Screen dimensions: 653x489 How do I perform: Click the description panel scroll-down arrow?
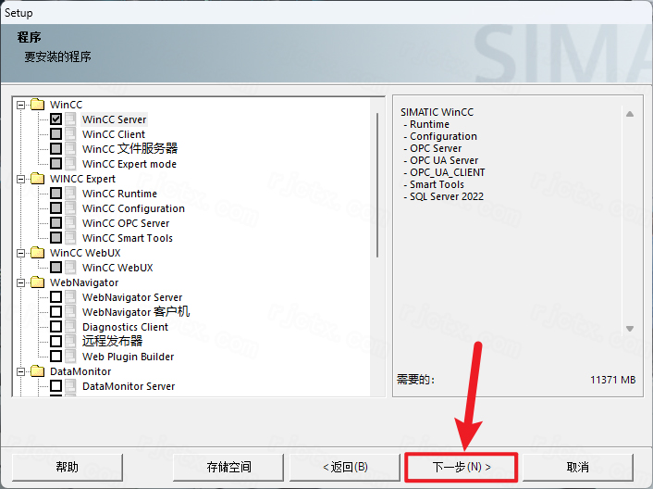[x=629, y=329]
